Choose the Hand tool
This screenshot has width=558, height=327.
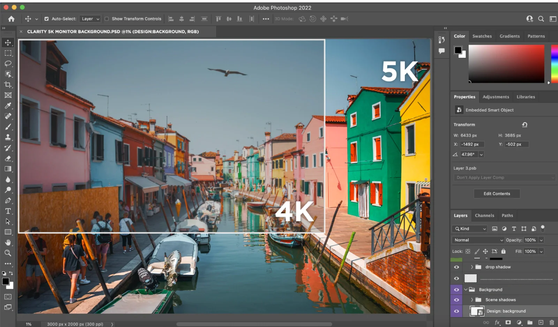[x=8, y=243]
